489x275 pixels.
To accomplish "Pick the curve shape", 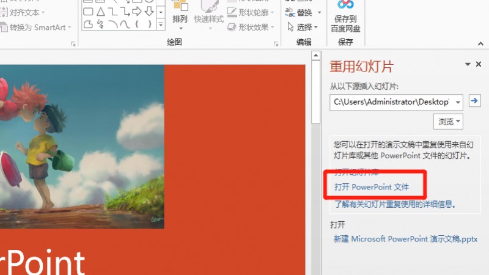I will (x=125, y=24).
